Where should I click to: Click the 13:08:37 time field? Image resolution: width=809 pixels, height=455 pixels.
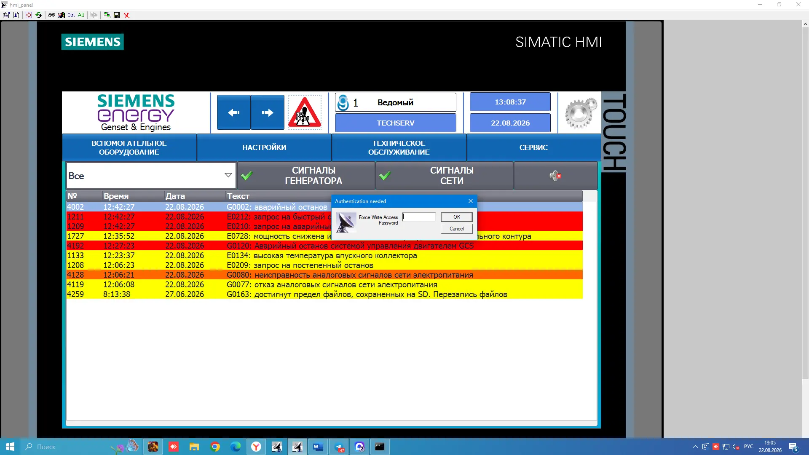[x=510, y=102]
